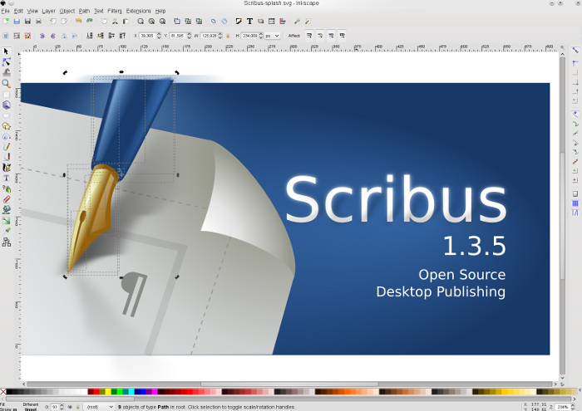This screenshot has height=411, width=582.
Task: Toggle the layer visibility eye icon
Action: pyautogui.click(x=70, y=406)
